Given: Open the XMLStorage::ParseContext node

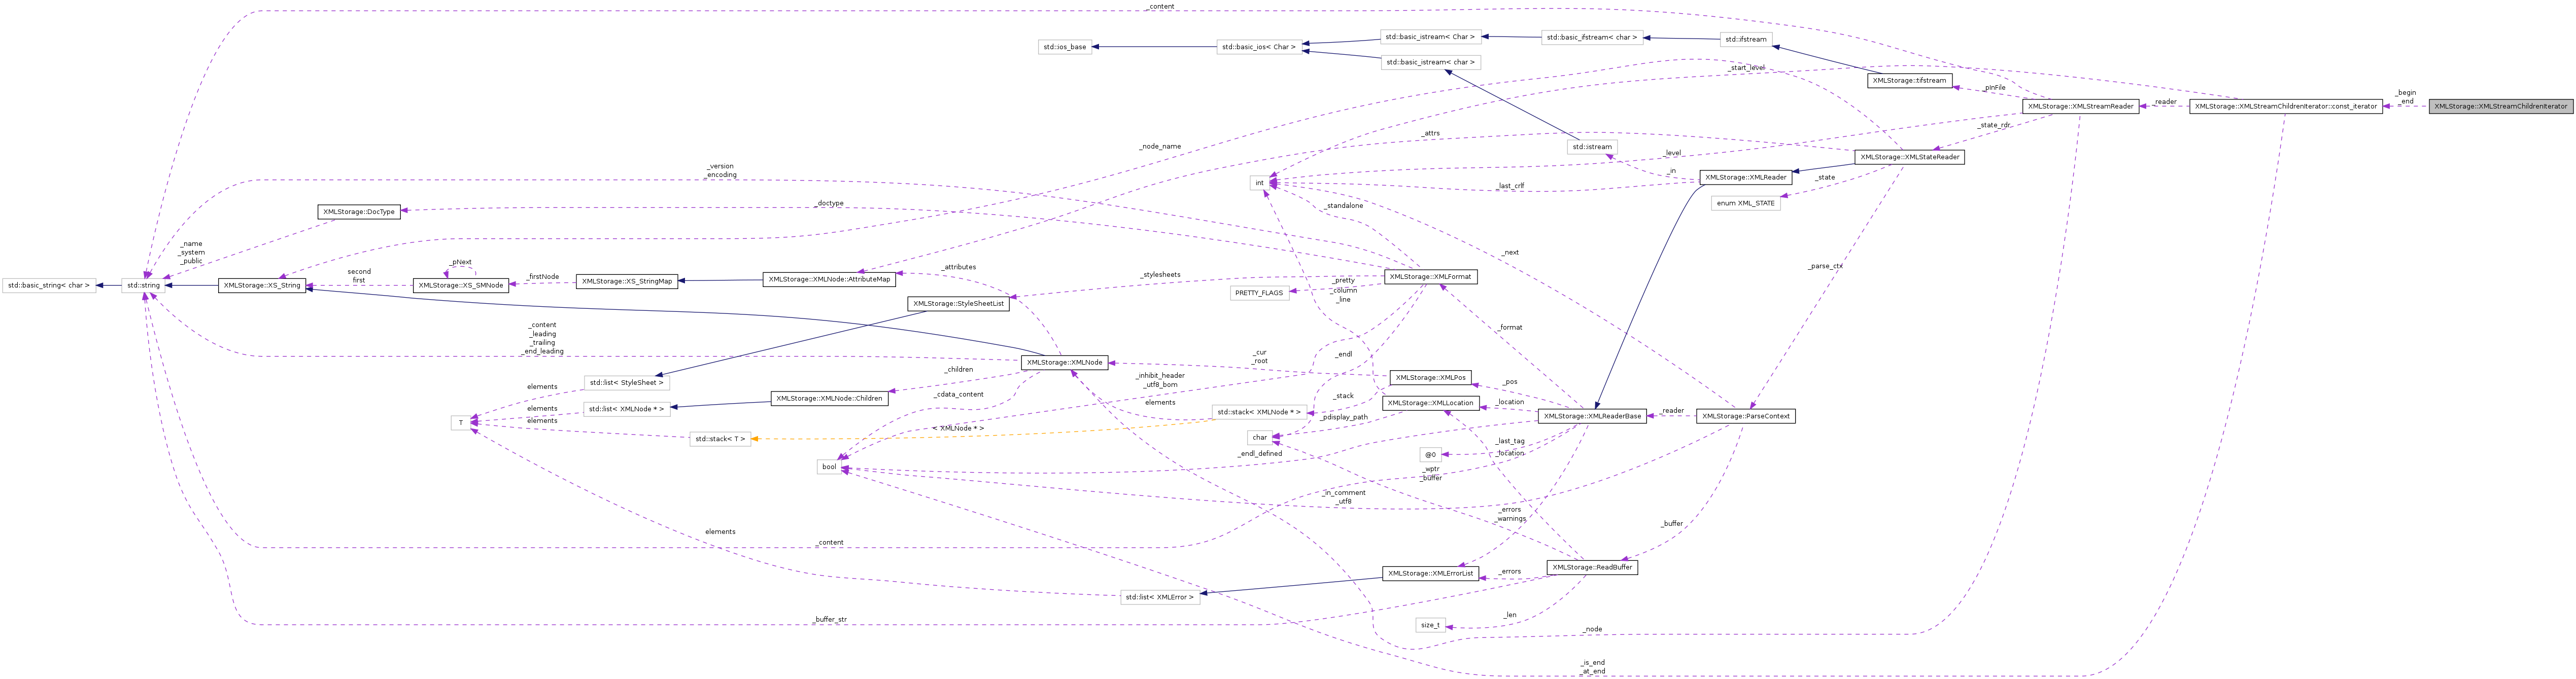Looking at the screenshot, I should pos(1746,416).
